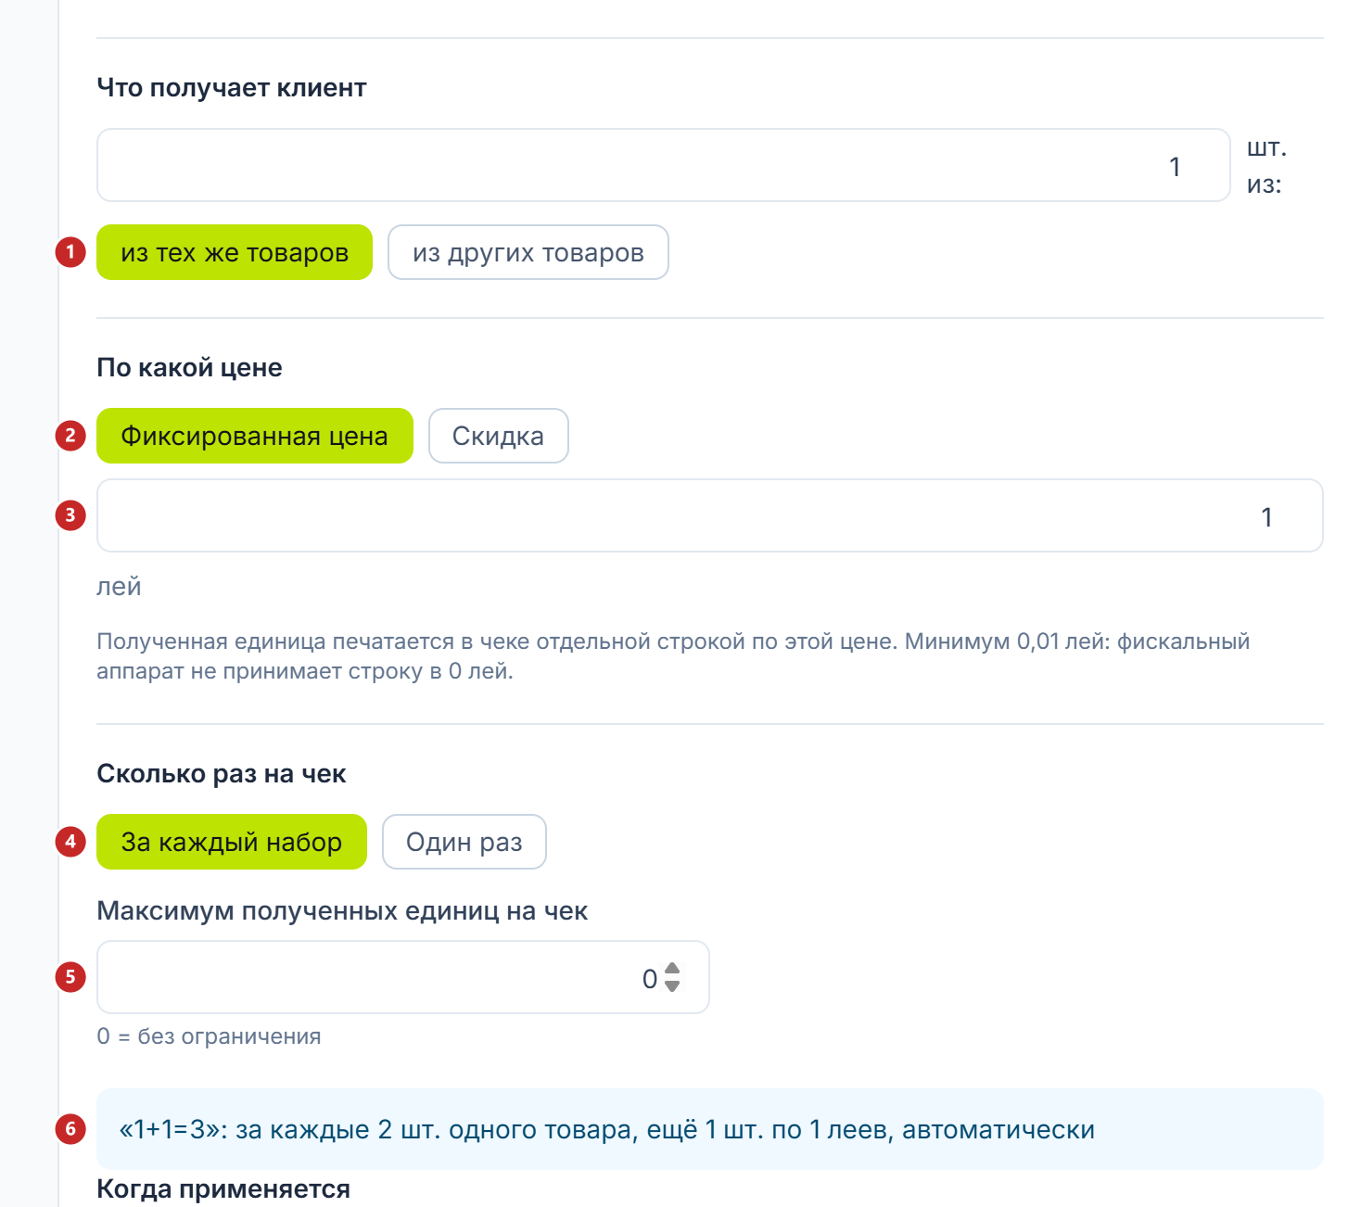The width and height of the screenshot is (1361, 1207).
Task: Click red marker badge number 1
Action: click(x=70, y=252)
